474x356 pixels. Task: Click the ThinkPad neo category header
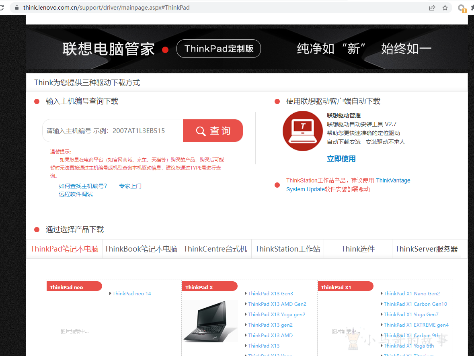tap(74, 286)
